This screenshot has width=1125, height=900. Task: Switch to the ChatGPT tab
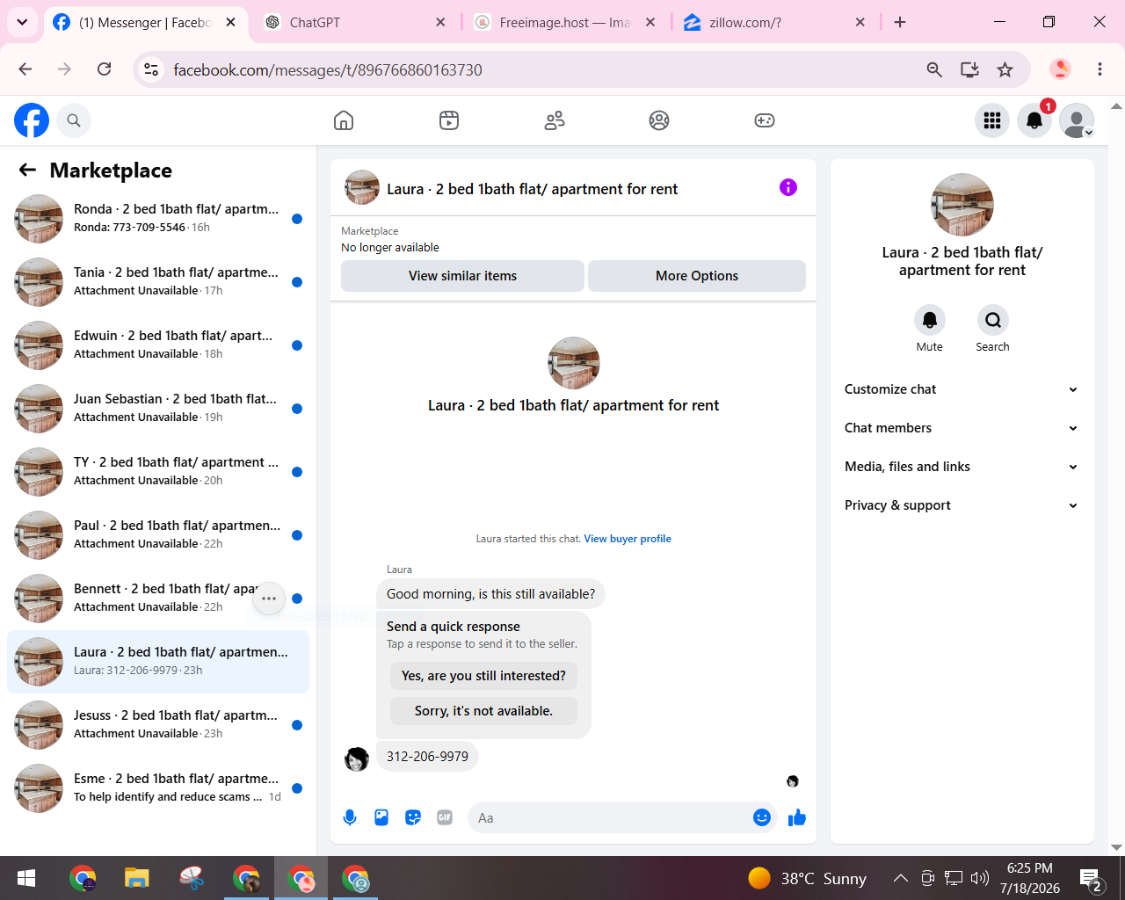(356, 22)
